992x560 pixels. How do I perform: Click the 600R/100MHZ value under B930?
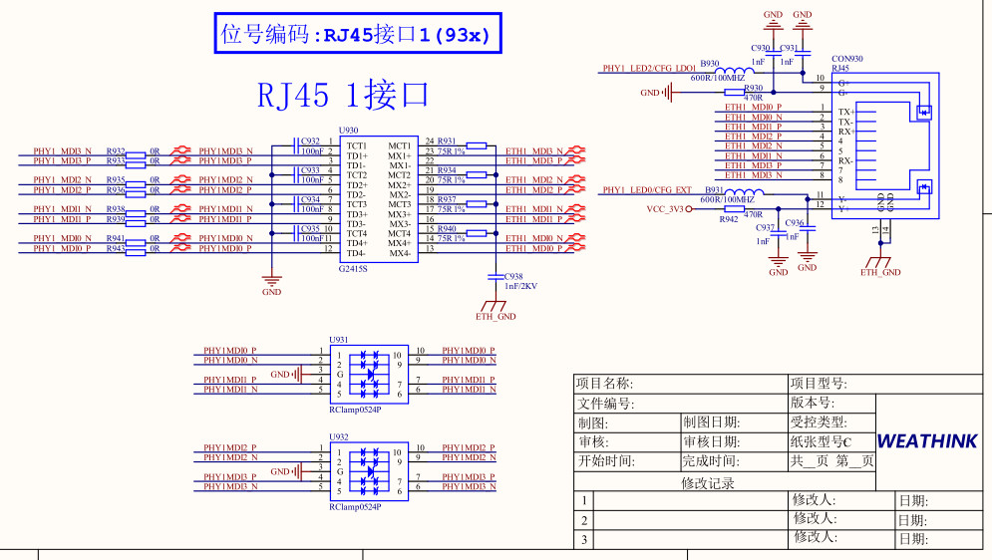pos(718,78)
